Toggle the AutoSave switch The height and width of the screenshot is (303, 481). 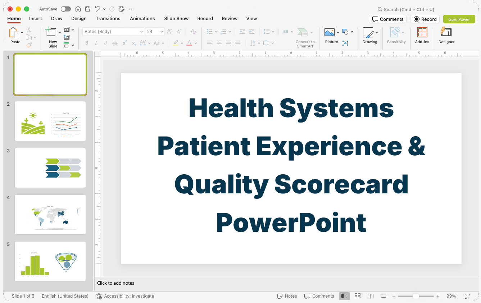[x=66, y=9]
